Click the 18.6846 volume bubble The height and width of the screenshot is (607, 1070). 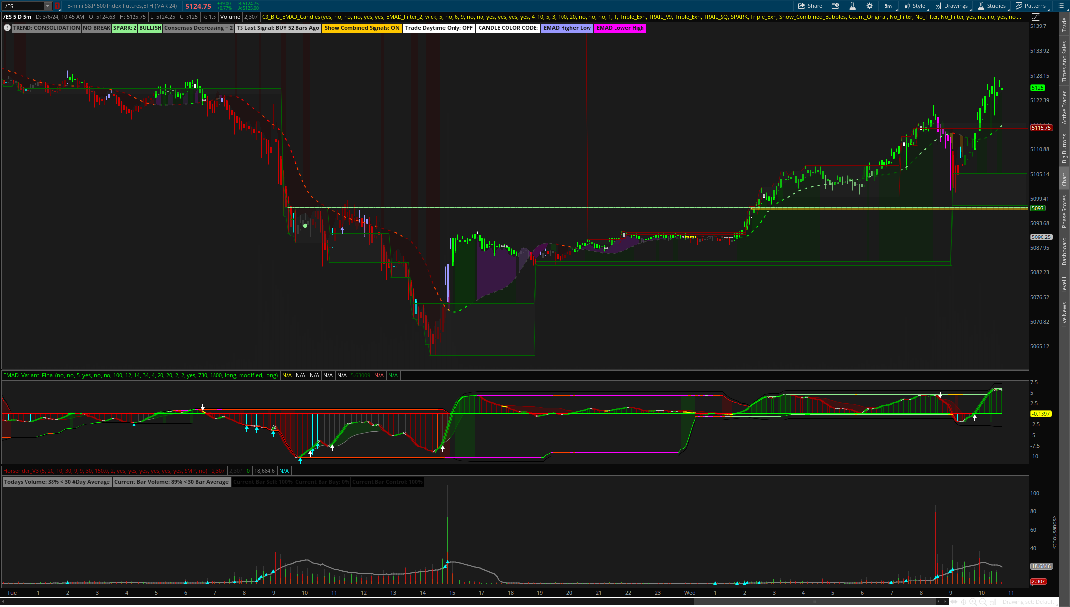(1041, 566)
